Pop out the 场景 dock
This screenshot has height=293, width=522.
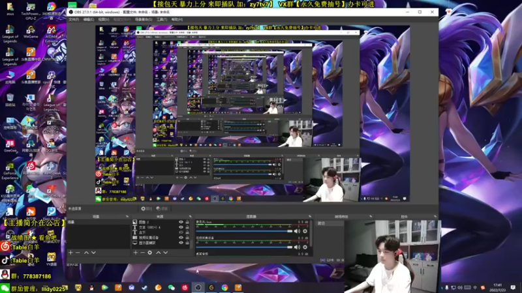tap(127, 217)
